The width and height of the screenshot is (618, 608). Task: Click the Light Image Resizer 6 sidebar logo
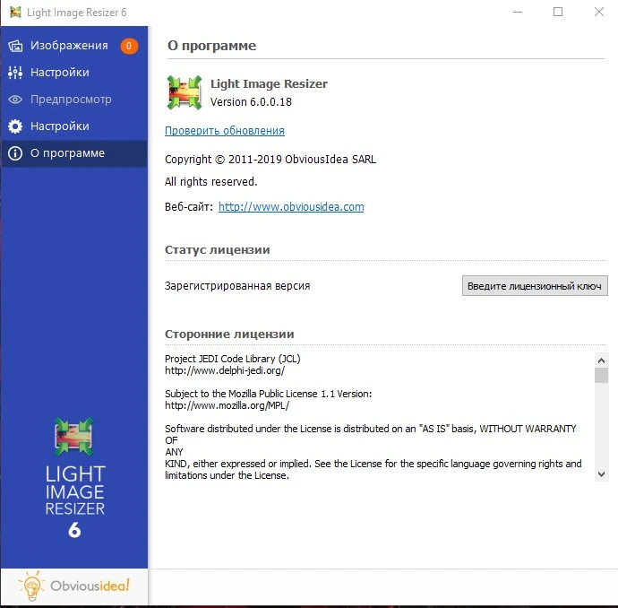(x=74, y=478)
